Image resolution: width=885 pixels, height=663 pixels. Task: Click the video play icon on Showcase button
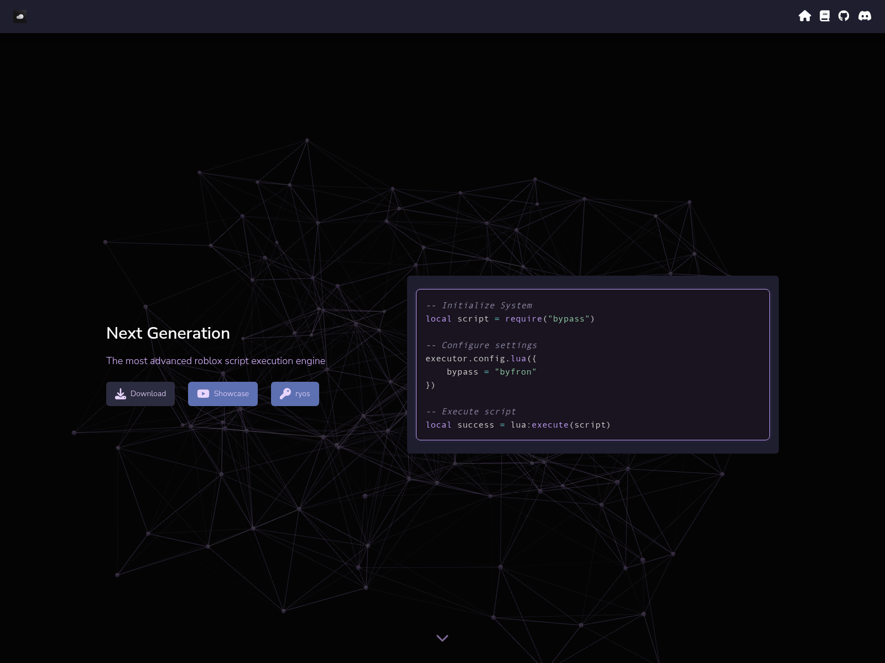pyautogui.click(x=202, y=393)
